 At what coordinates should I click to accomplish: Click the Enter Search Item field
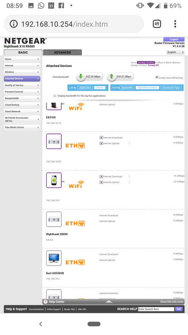(x=156, y=309)
